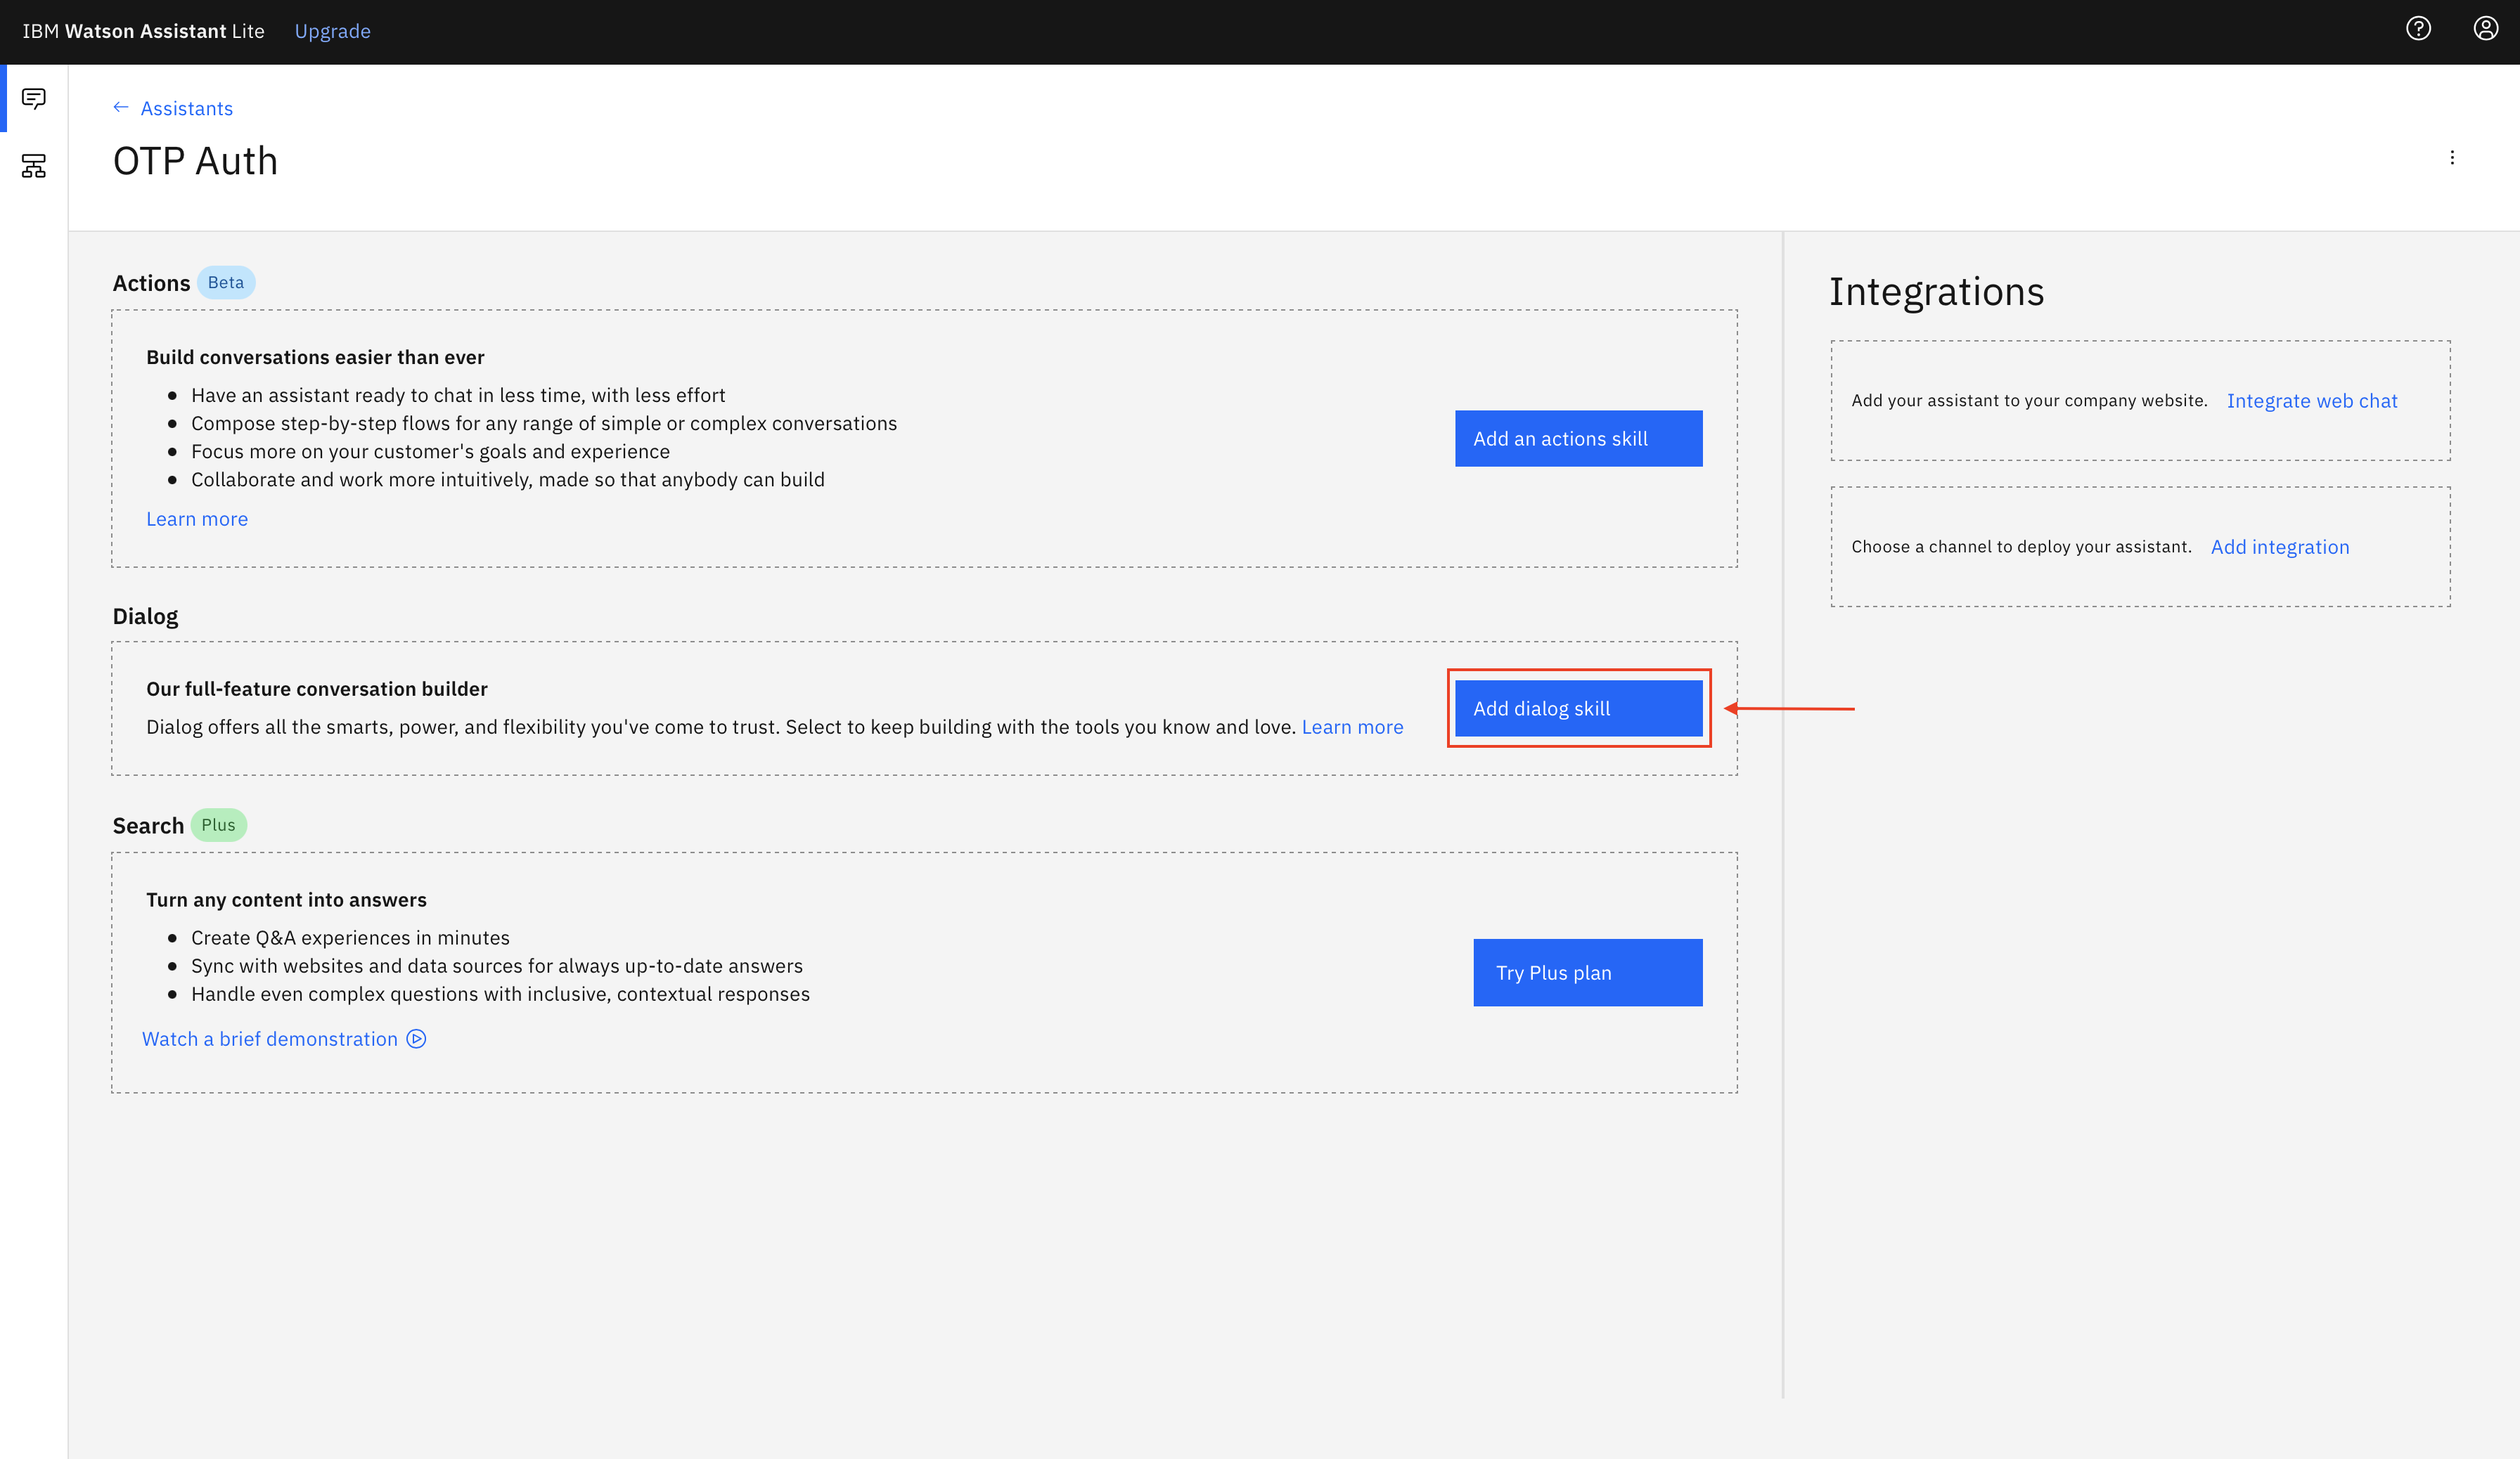The width and height of the screenshot is (2520, 1459).
Task: Open the user profile icon
Action: 2485,29
